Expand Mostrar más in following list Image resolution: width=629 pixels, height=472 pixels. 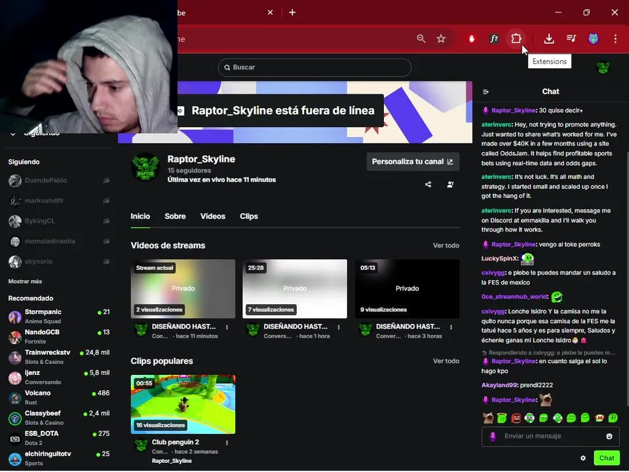(25, 281)
